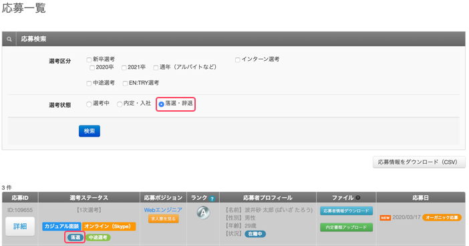Click the 選考ステータス column header
Image resolution: width=469 pixels, height=246 pixels.
point(89,198)
